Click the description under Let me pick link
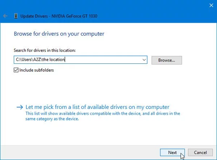The width and height of the screenshot is (217, 160). click(102, 116)
